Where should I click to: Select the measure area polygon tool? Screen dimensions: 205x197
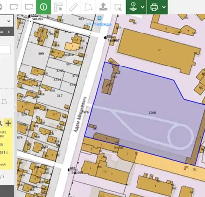pyautogui.click(x=88, y=7)
